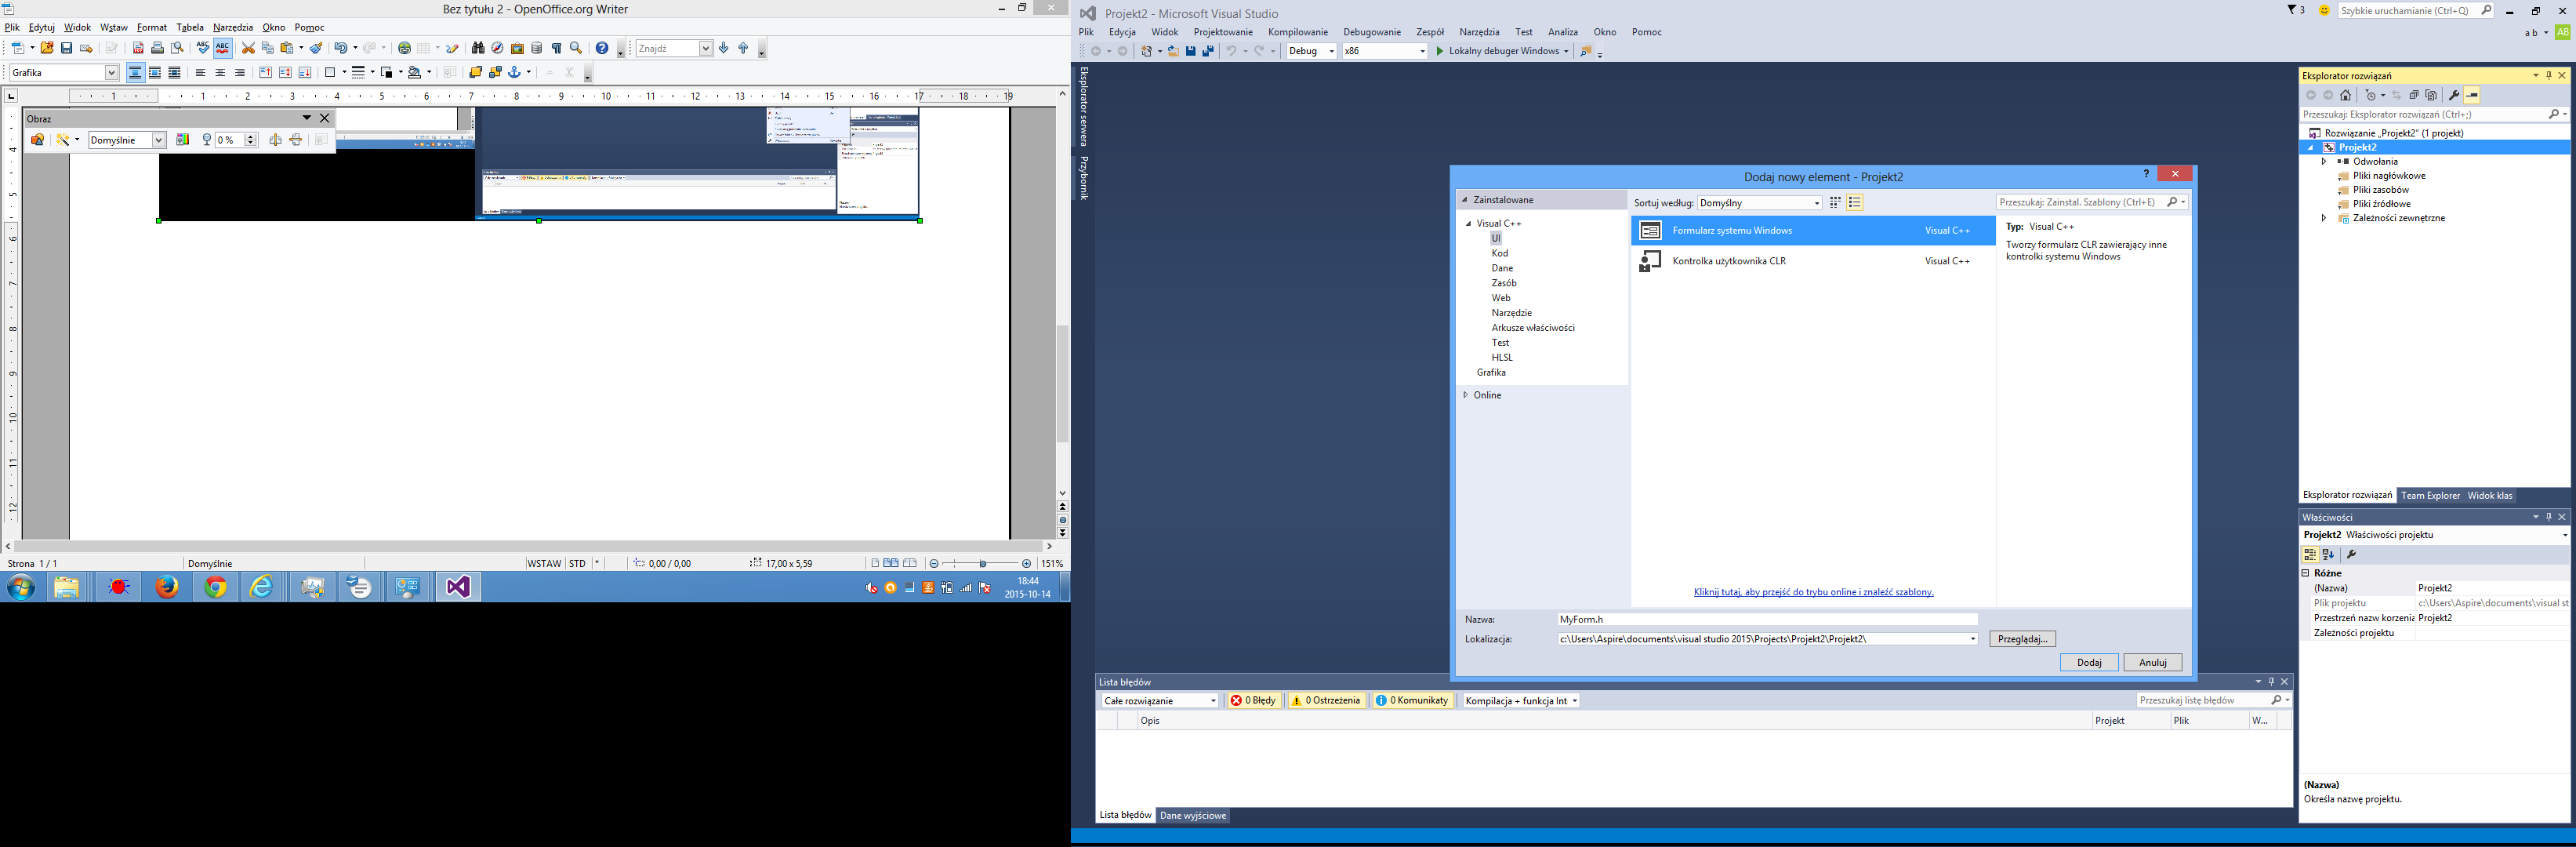Switch to the Dane wyjściowe tab
This screenshot has width=2576, height=847.
[x=1193, y=815]
